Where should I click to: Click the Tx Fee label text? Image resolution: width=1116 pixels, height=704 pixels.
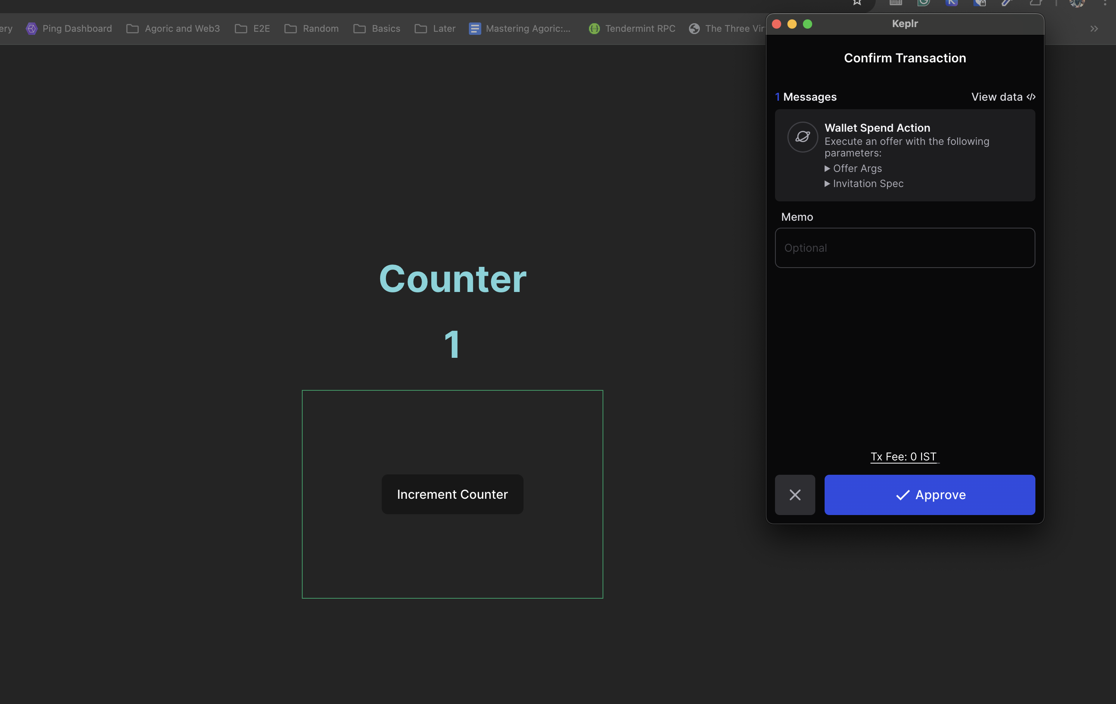pyautogui.click(x=904, y=456)
